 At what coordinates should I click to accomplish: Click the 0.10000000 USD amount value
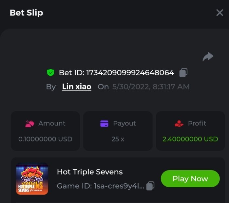tap(45, 139)
